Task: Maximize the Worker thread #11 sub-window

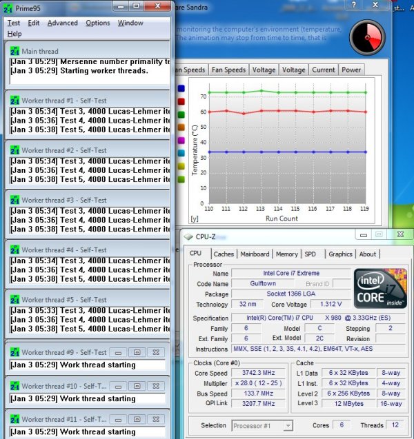Action: coord(137,420)
